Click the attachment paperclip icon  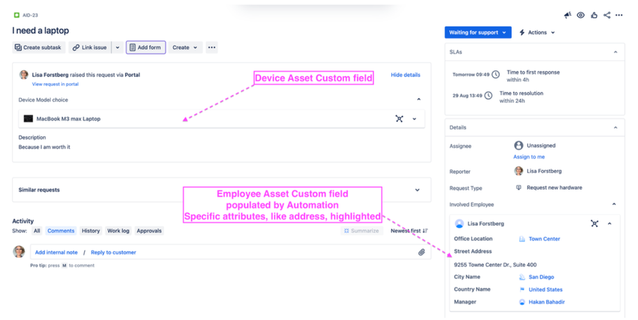422,252
